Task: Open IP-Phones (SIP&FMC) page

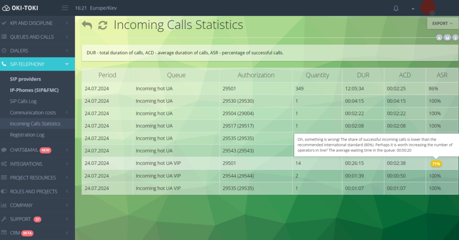Action: [34, 90]
